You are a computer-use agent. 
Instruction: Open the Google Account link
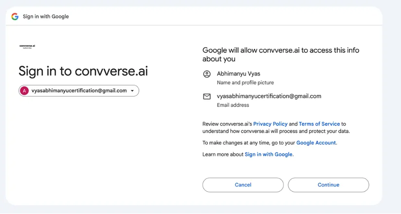point(316,143)
